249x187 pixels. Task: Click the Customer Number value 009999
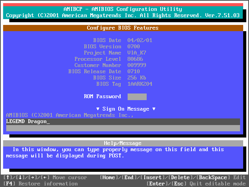click(x=137, y=65)
